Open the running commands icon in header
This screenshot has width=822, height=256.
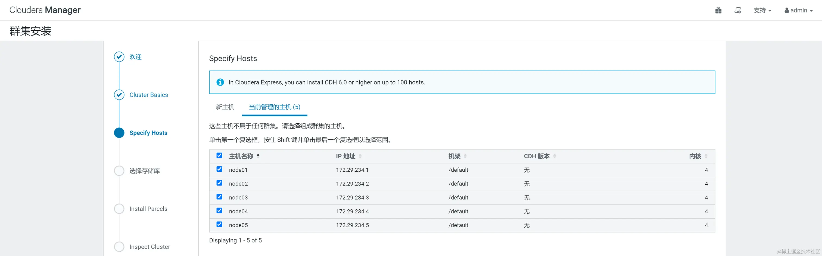738,10
